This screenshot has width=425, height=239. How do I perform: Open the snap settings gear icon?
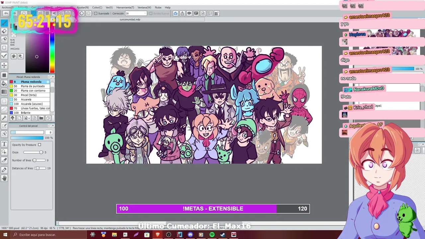[x=88, y=13]
